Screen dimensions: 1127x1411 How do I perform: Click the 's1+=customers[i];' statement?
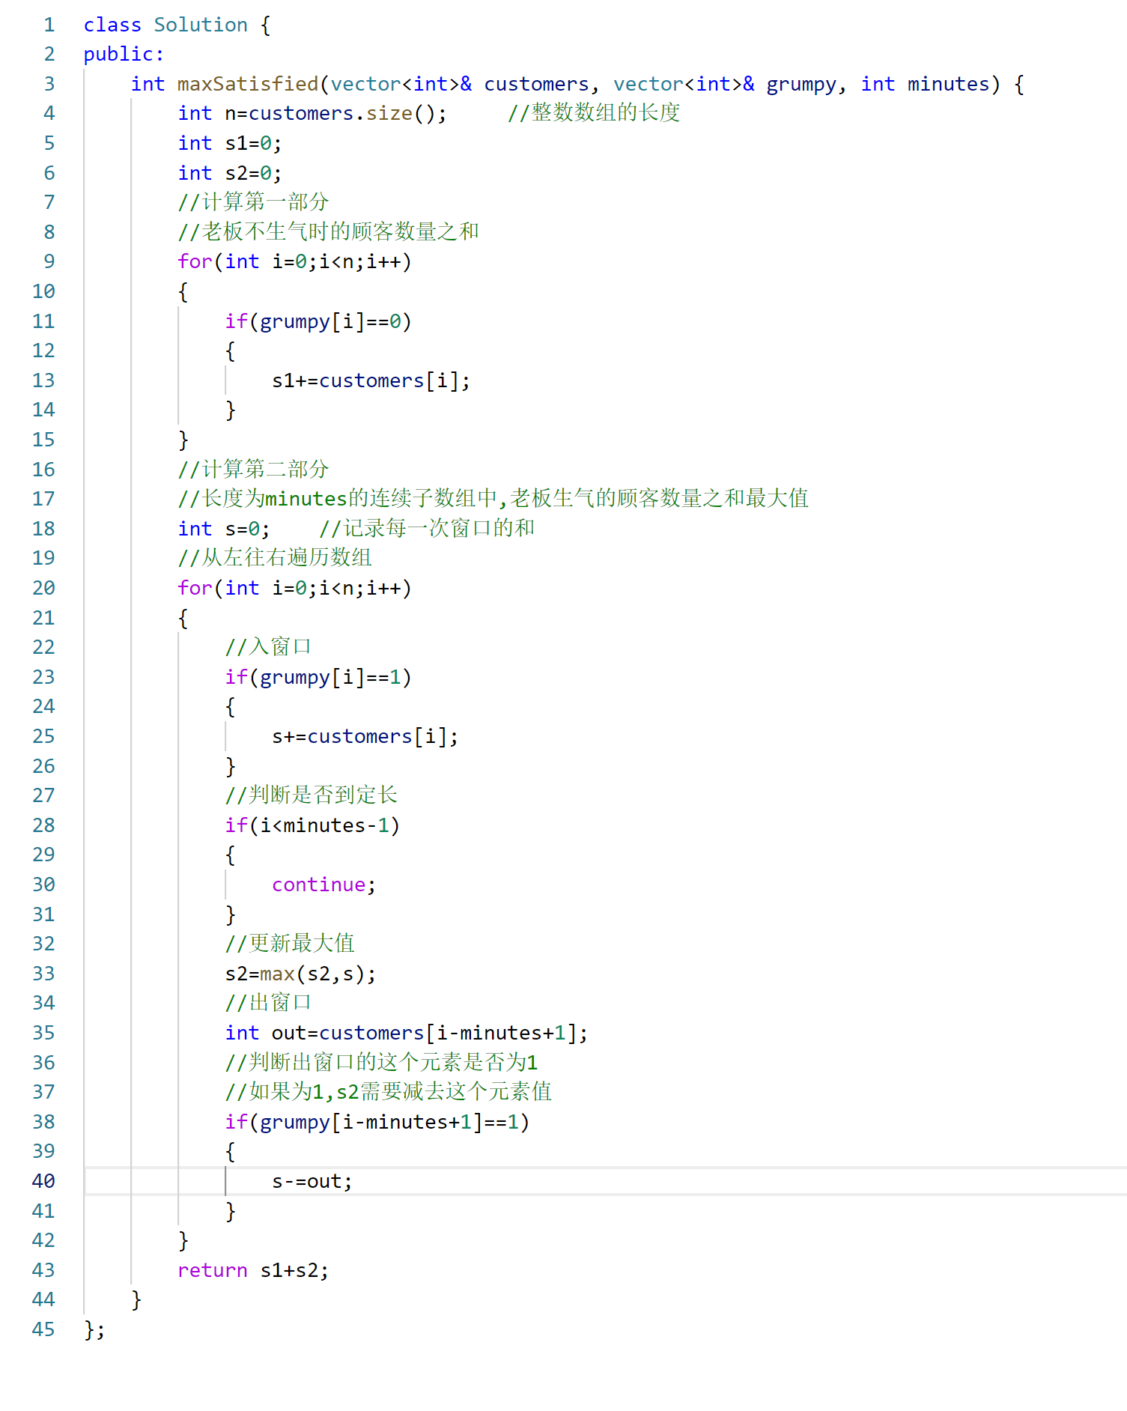point(371,380)
